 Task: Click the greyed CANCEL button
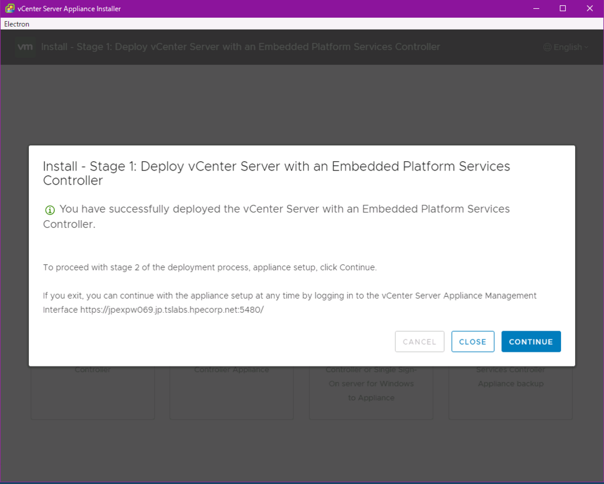(x=419, y=341)
